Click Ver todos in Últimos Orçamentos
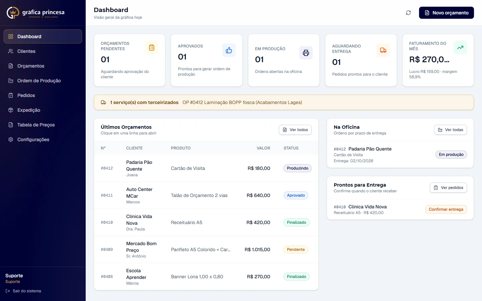 (295, 130)
